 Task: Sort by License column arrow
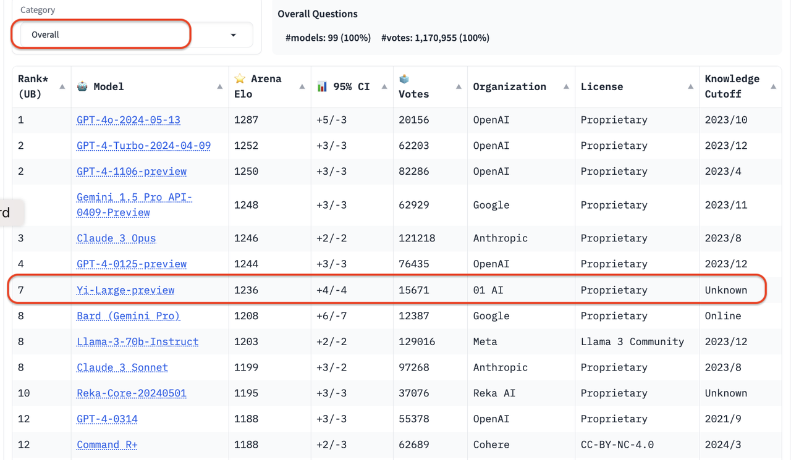tap(690, 87)
